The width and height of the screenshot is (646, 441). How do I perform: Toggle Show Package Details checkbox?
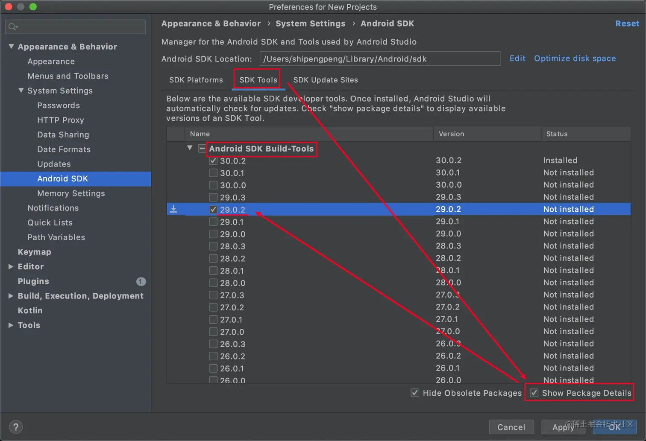[x=534, y=393]
